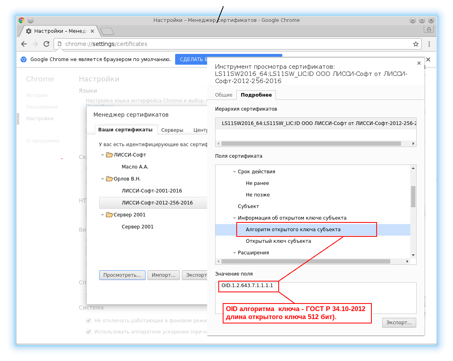Close the Settings browser tab

pos(92,31)
